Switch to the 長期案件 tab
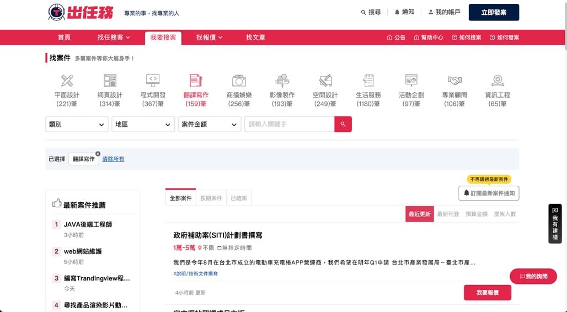 click(211, 198)
